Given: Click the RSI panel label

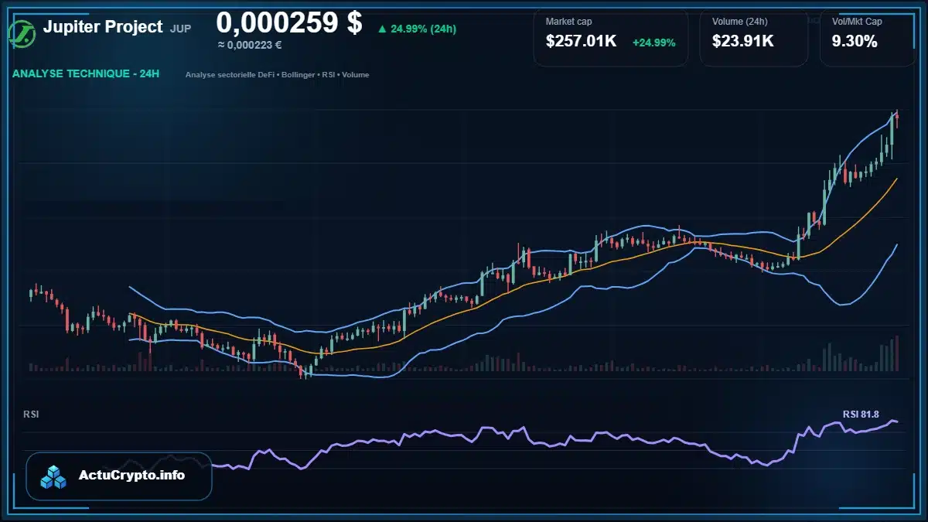Looking at the screenshot, I should 31,415.
